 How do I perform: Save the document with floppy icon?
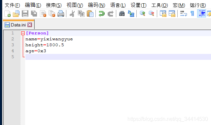point(25,14)
